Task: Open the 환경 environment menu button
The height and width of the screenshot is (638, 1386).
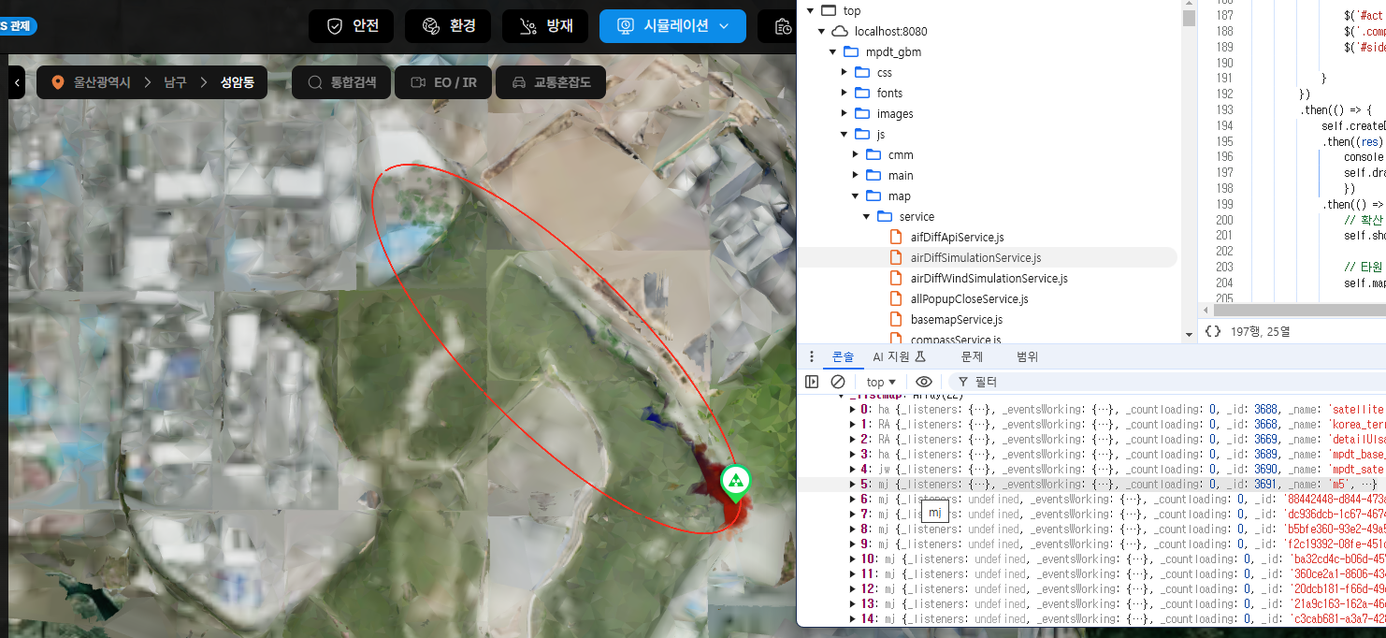Action: (x=448, y=26)
